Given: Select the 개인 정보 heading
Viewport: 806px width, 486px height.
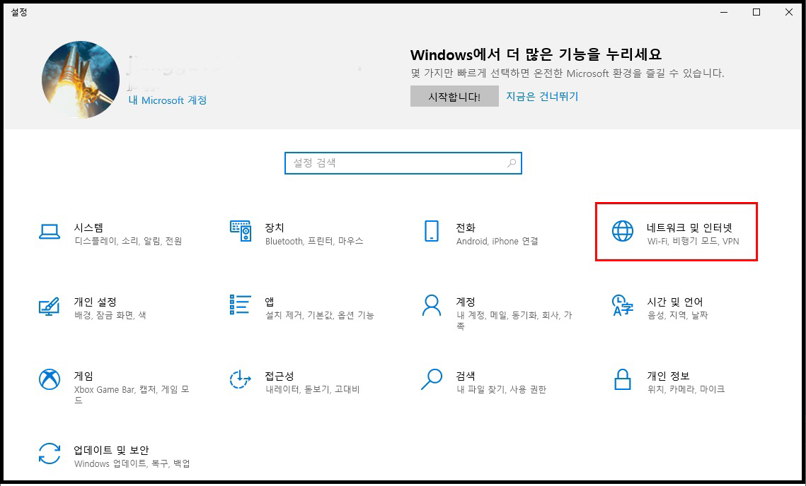Looking at the screenshot, I should (668, 377).
